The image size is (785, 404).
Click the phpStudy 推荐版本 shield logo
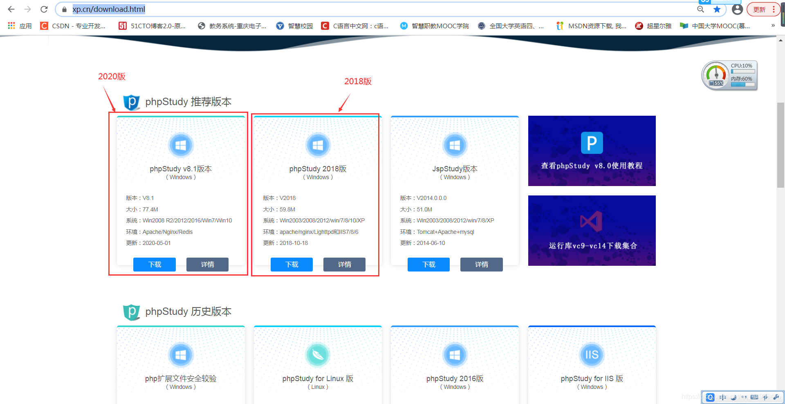point(132,102)
